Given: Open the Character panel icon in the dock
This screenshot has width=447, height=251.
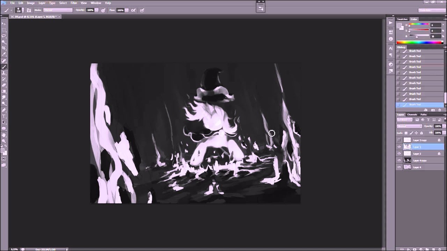Looking at the screenshot, I should coord(391,48).
